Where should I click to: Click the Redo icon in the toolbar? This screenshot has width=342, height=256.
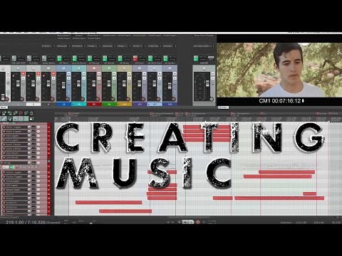[26, 113]
